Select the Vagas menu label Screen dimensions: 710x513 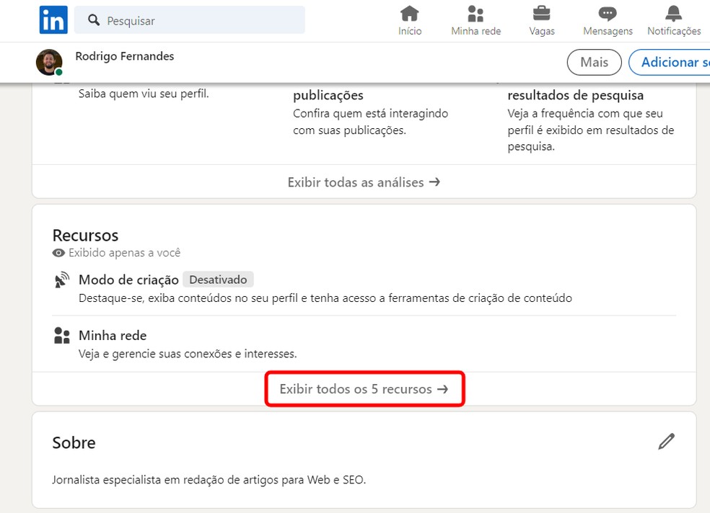click(542, 31)
